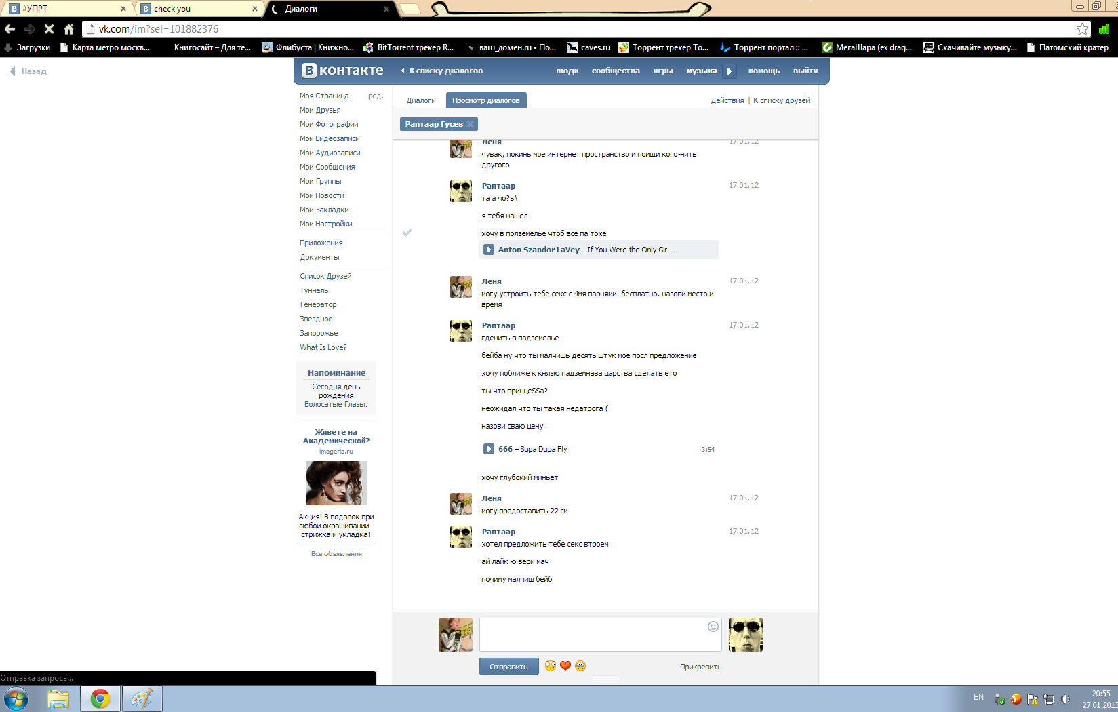Image resolution: width=1118 pixels, height=712 pixels.
Task: Insert the blushing face emoji next to Send
Action: tap(550, 666)
